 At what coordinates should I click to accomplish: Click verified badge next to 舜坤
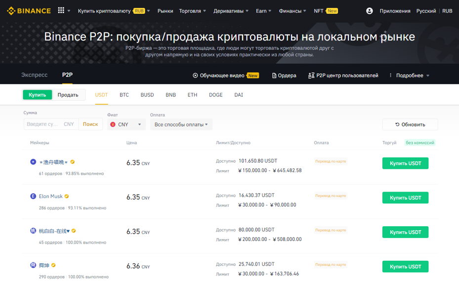53,265
